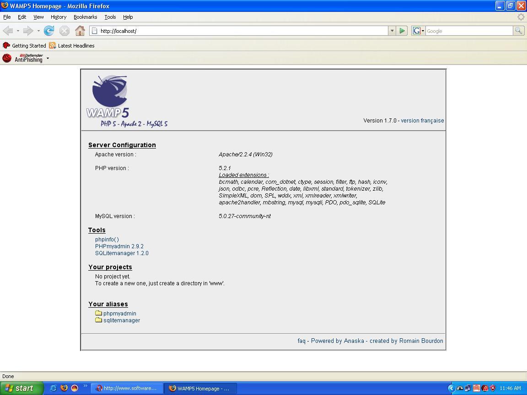
Task: Open the Tools menu
Action: tap(110, 17)
